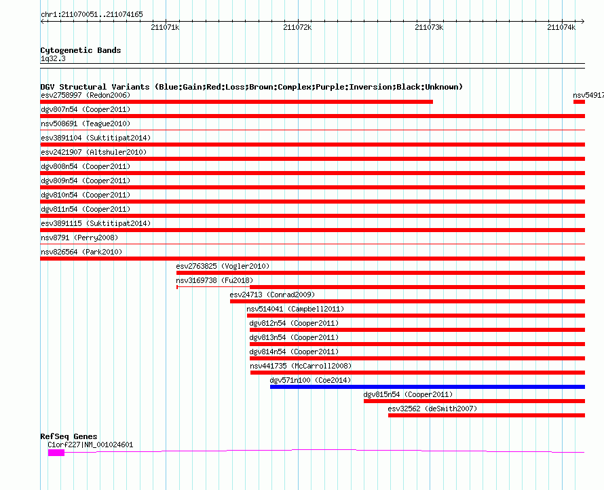This screenshot has height=490, width=604.
Task: Click the red bar under dgv815n54
Action: point(474,401)
